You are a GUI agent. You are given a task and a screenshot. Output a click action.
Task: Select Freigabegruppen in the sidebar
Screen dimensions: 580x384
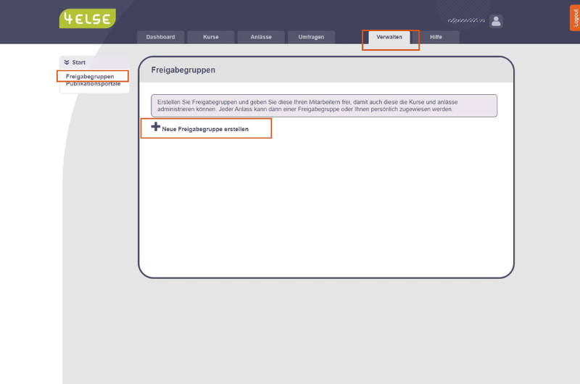(90, 76)
